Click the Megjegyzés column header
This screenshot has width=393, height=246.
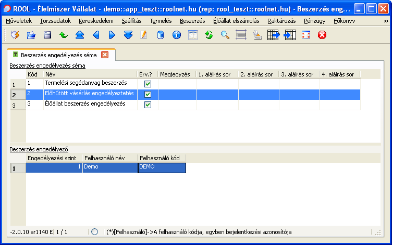pyautogui.click(x=177, y=74)
